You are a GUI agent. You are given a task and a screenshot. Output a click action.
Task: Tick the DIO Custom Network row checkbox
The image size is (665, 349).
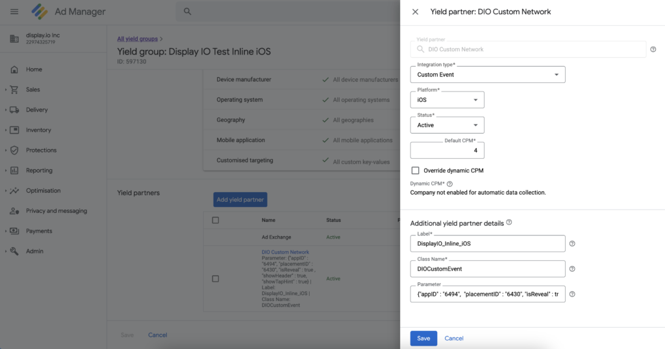(216, 279)
